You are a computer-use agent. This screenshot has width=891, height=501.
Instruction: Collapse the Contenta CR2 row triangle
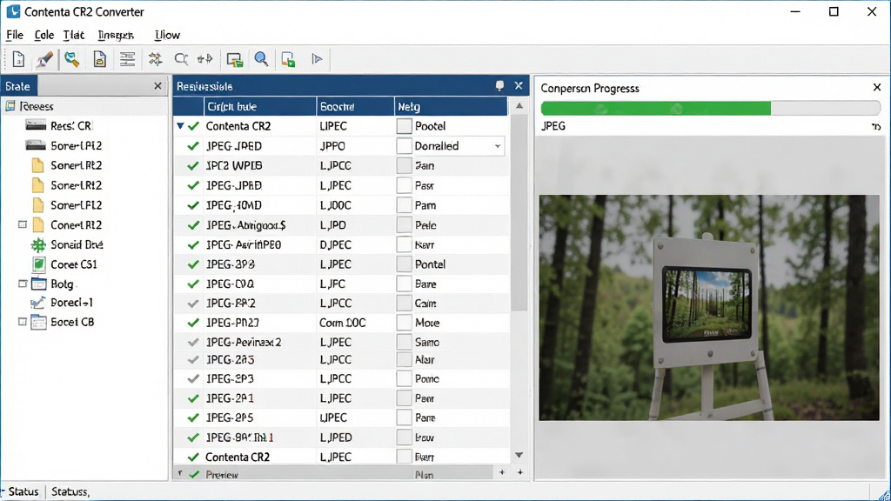pos(180,125)
